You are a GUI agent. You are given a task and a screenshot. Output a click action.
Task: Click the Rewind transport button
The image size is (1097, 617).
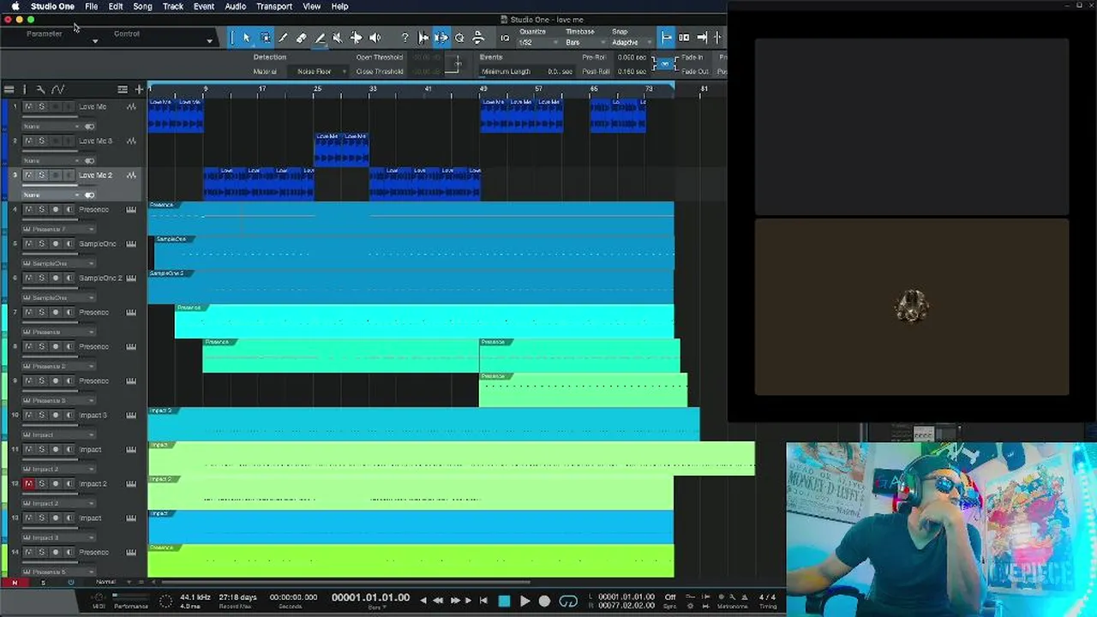pos(440,602)
